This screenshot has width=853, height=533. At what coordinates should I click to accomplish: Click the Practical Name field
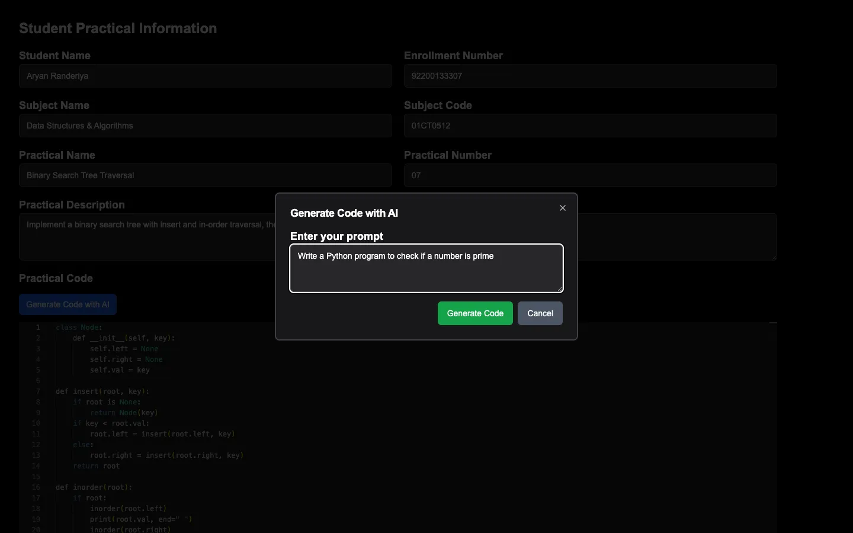pos(206,175)
